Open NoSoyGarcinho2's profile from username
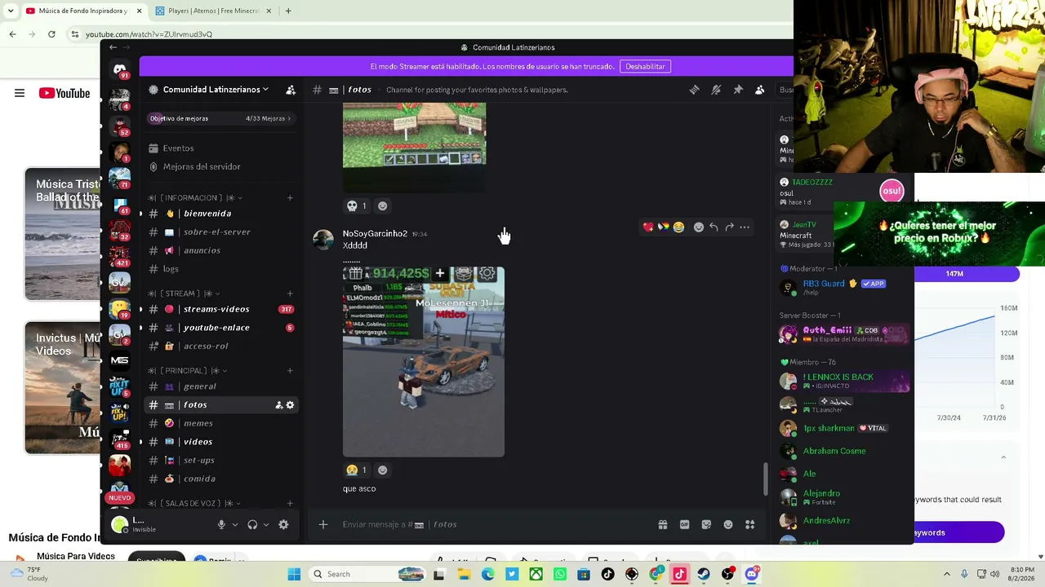This screenshot has height=587, width=1045. tap(375, 234)
